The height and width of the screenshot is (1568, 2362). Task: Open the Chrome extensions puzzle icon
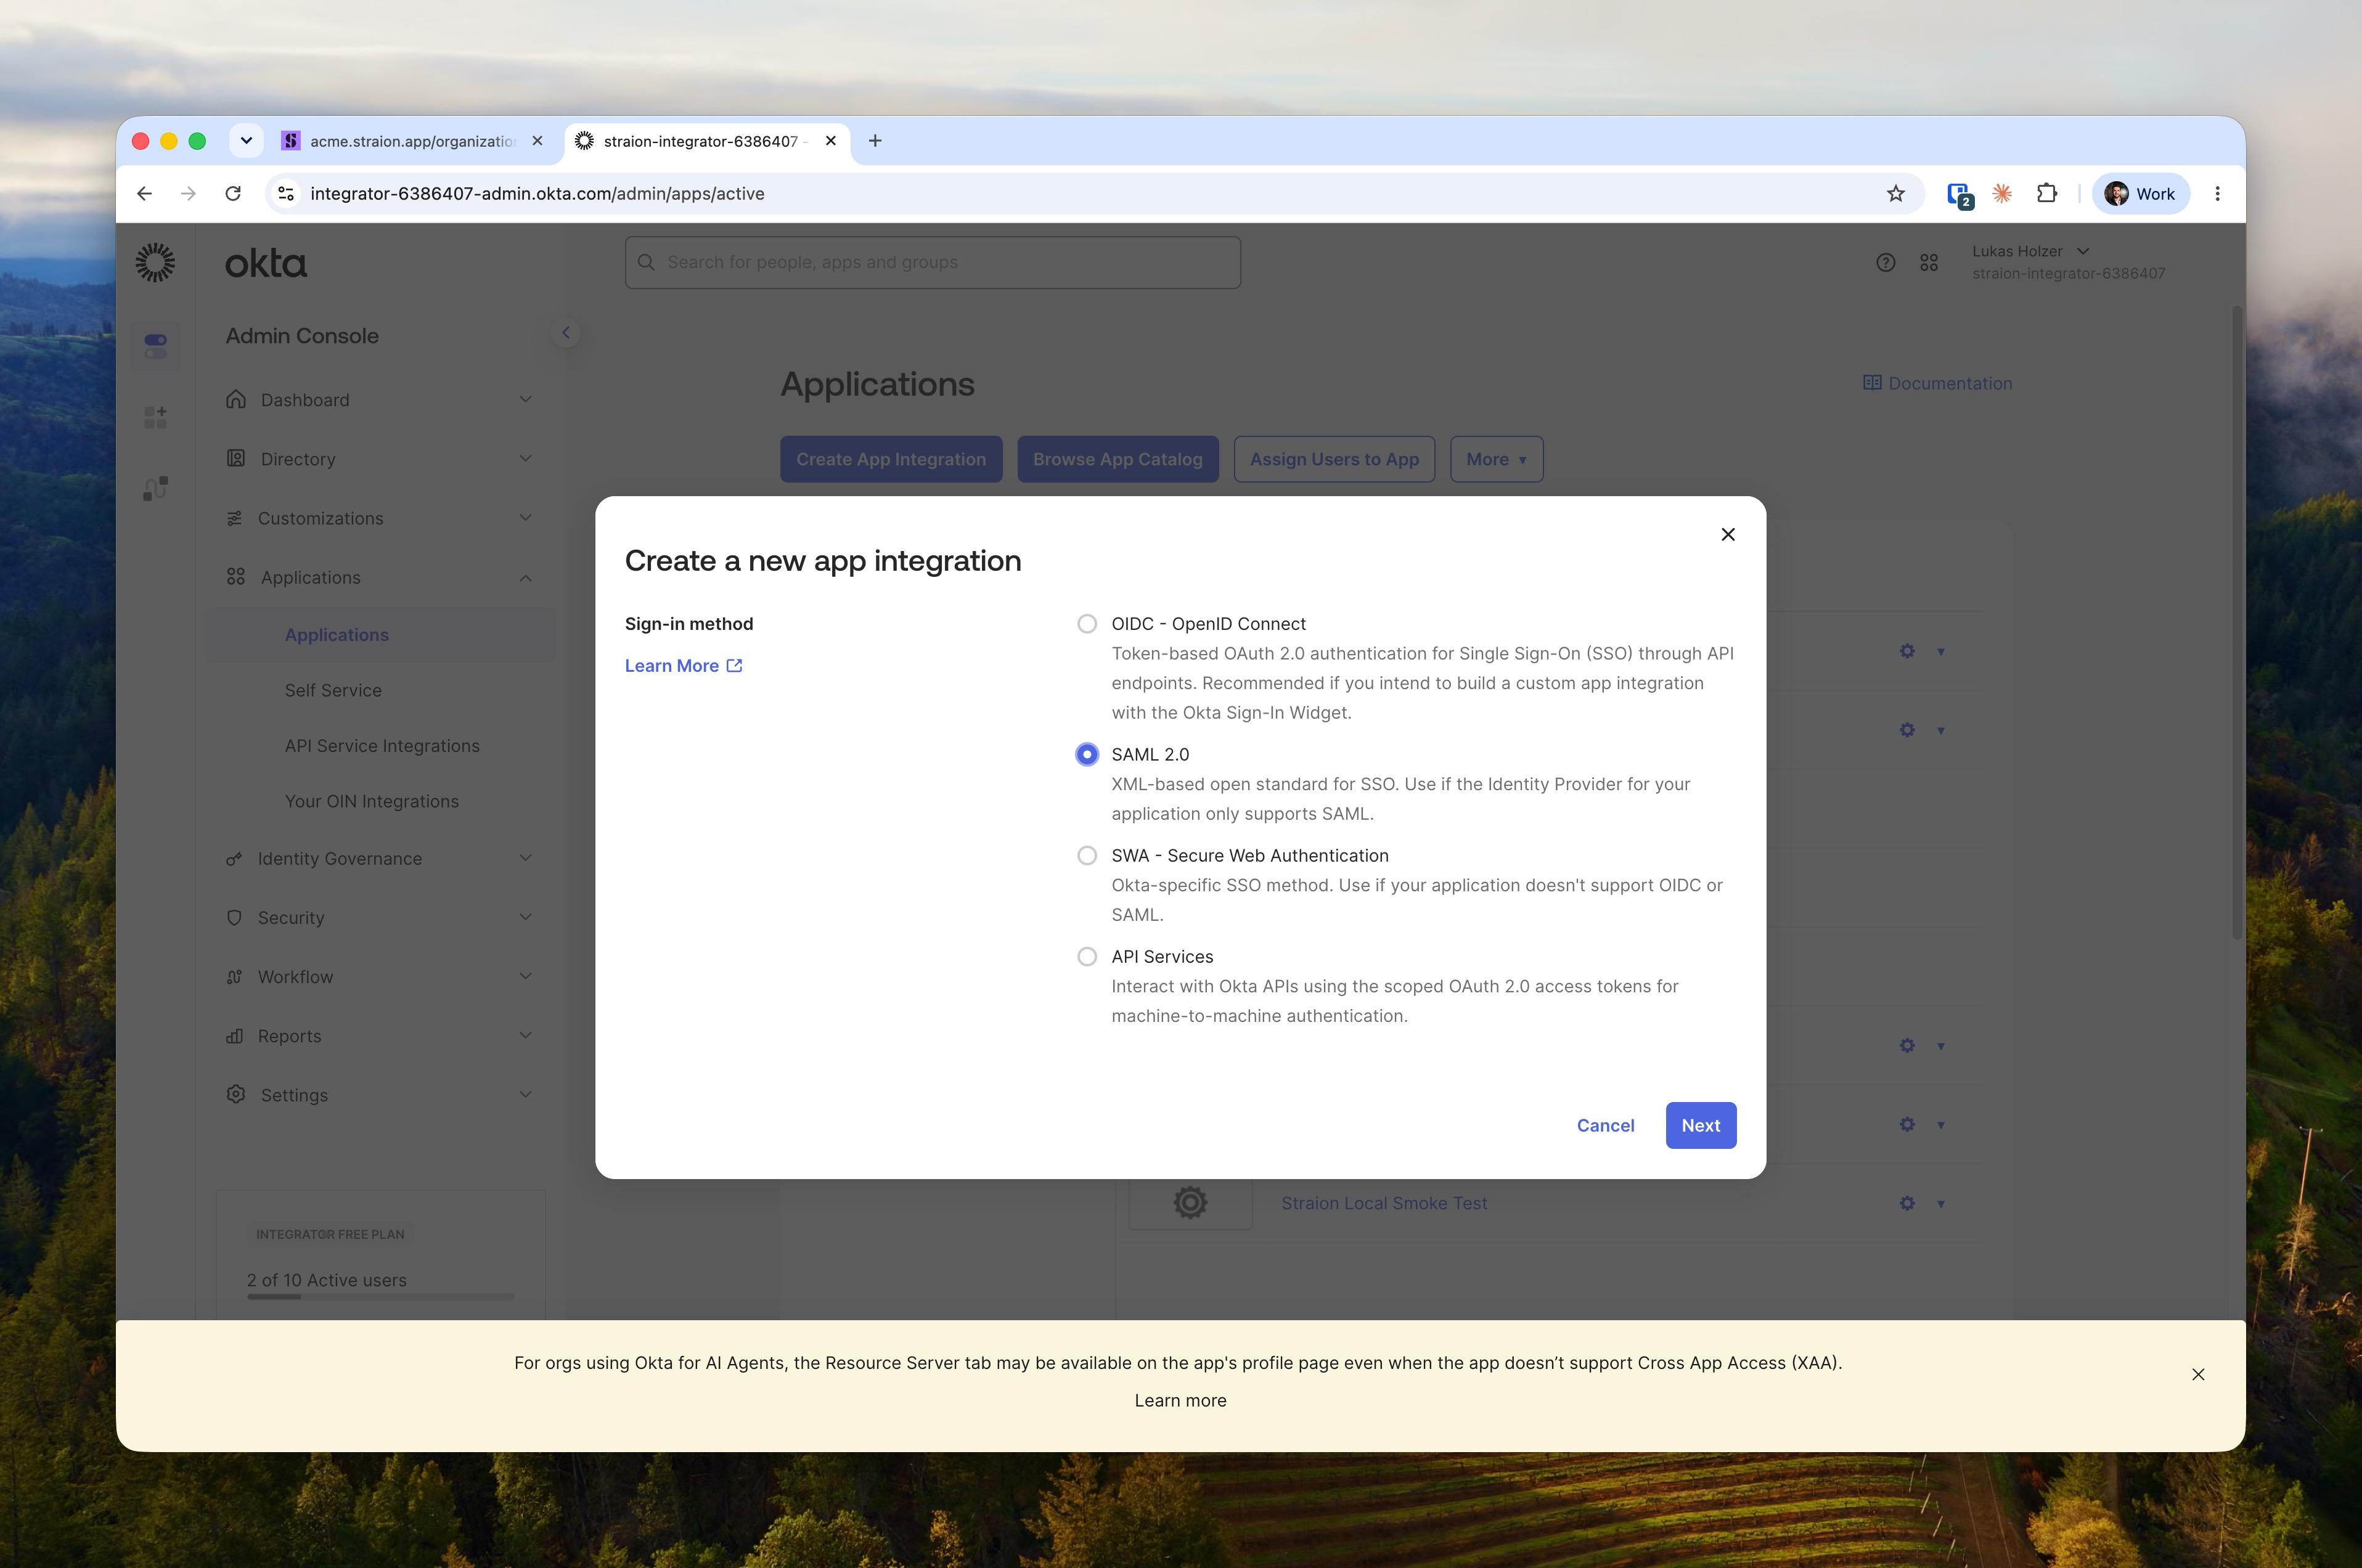point(2046,194)
